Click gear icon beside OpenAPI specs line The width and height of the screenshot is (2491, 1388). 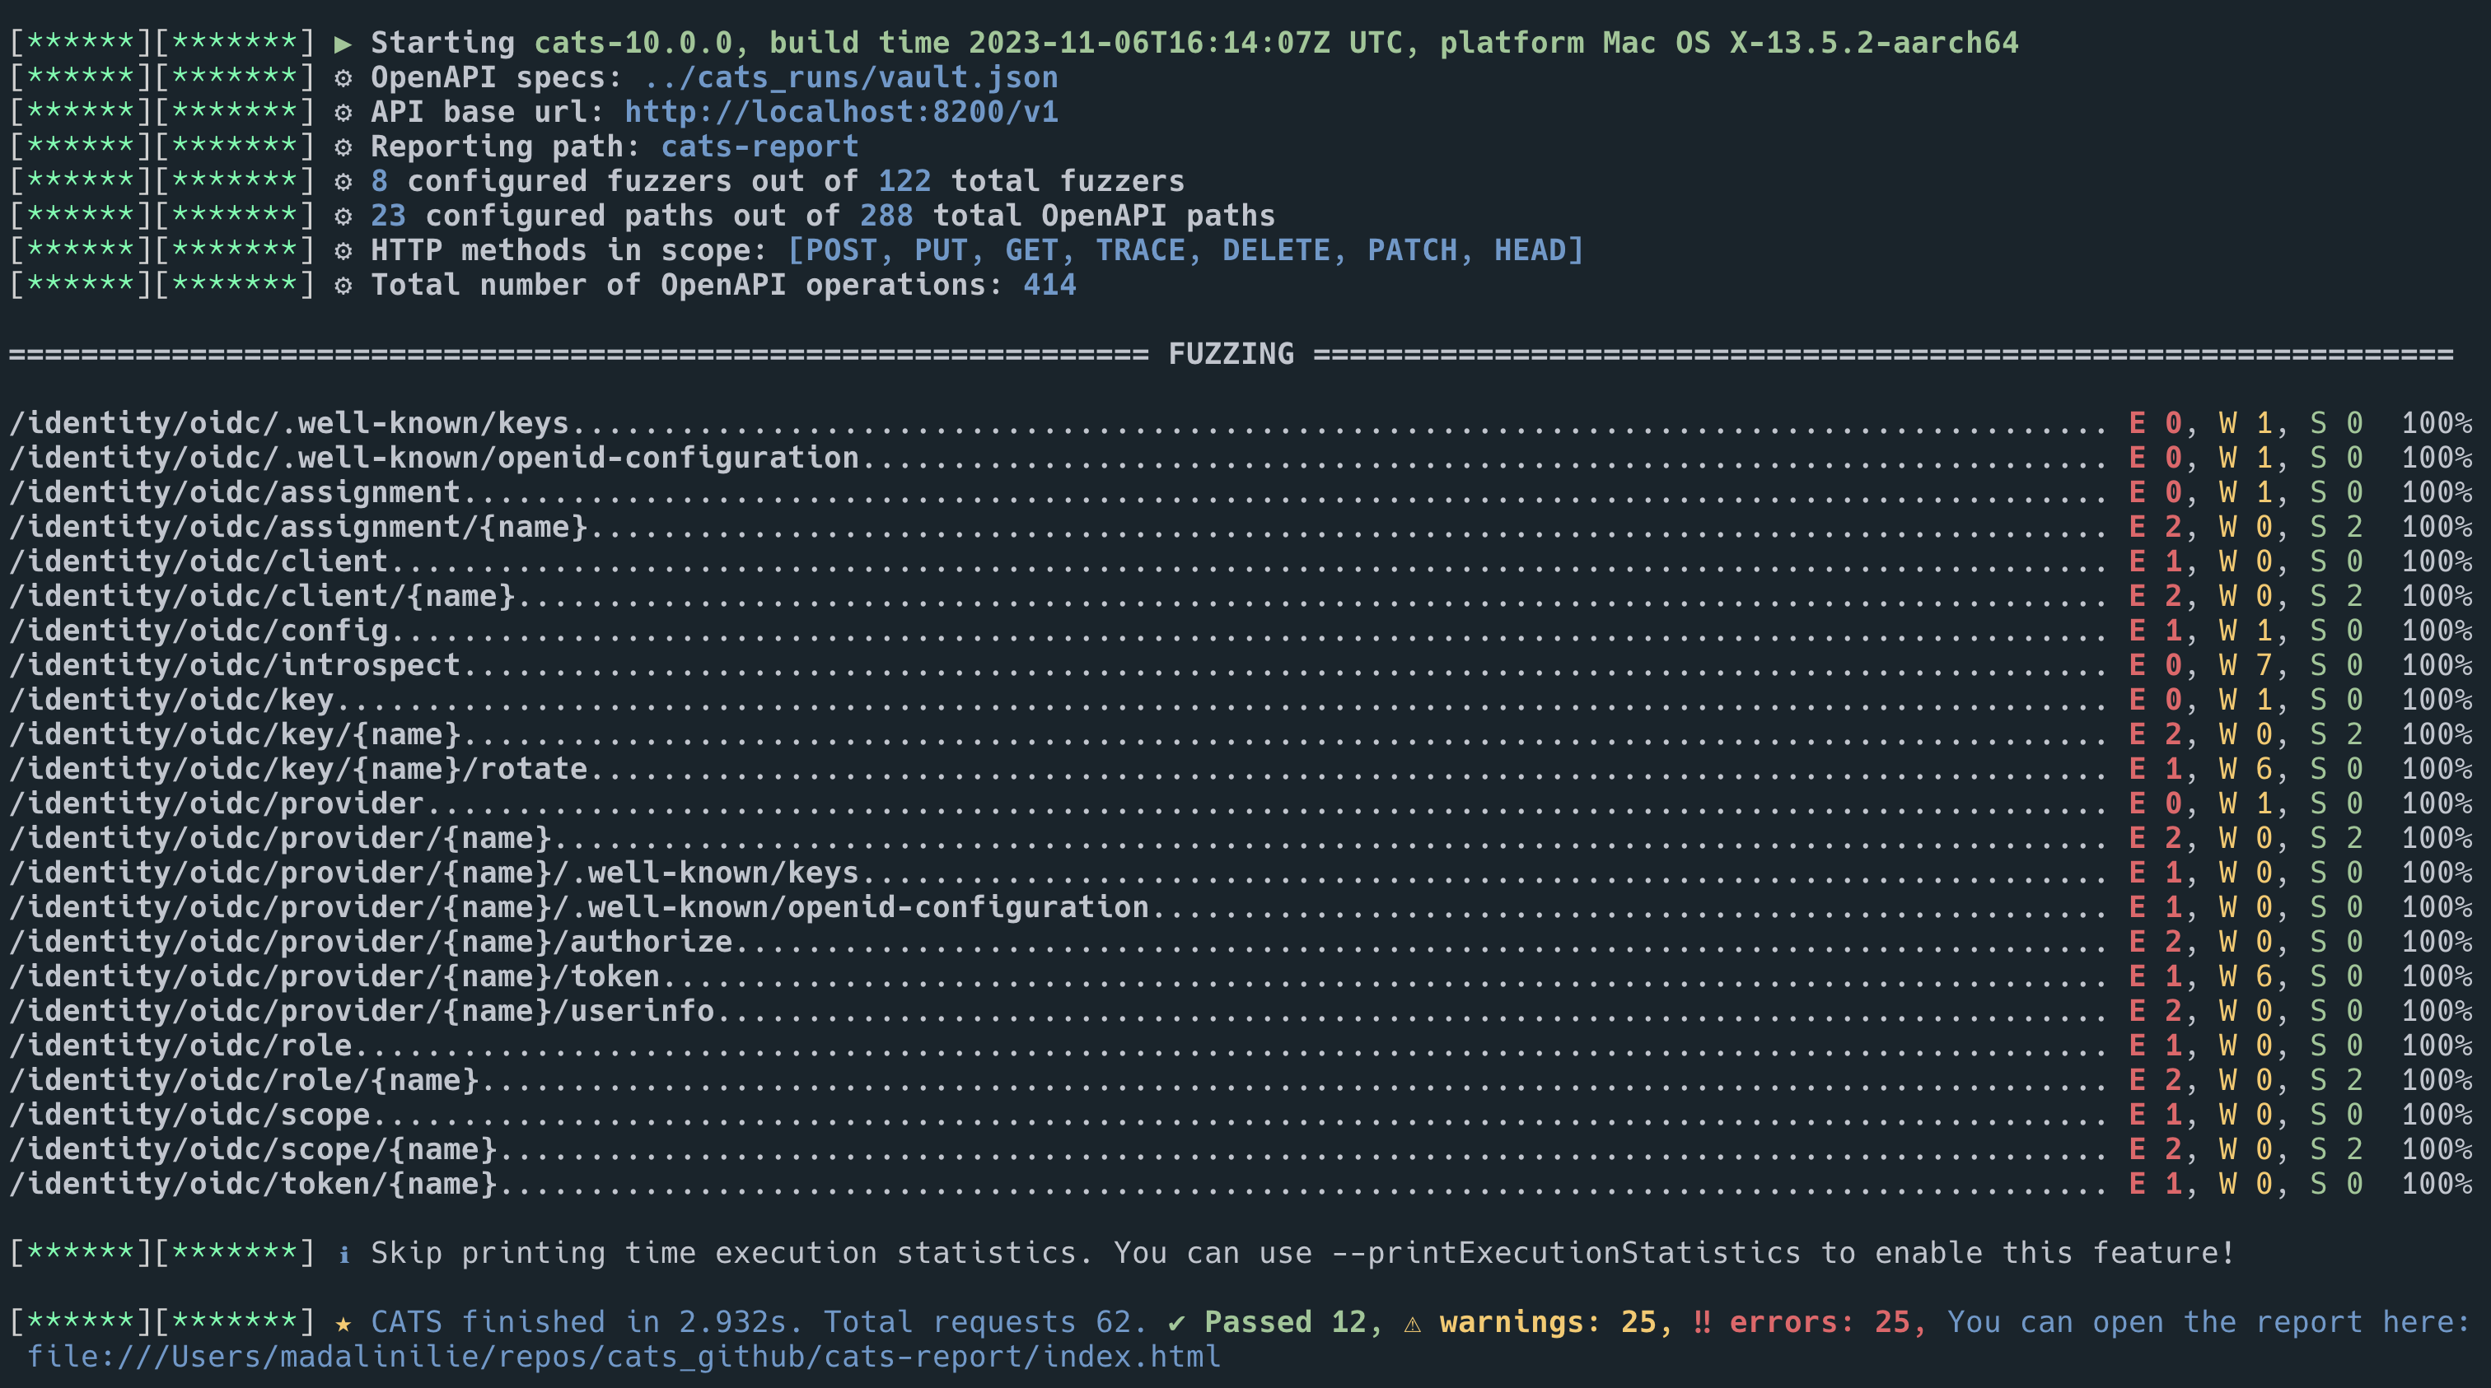(x=343, y=78)
